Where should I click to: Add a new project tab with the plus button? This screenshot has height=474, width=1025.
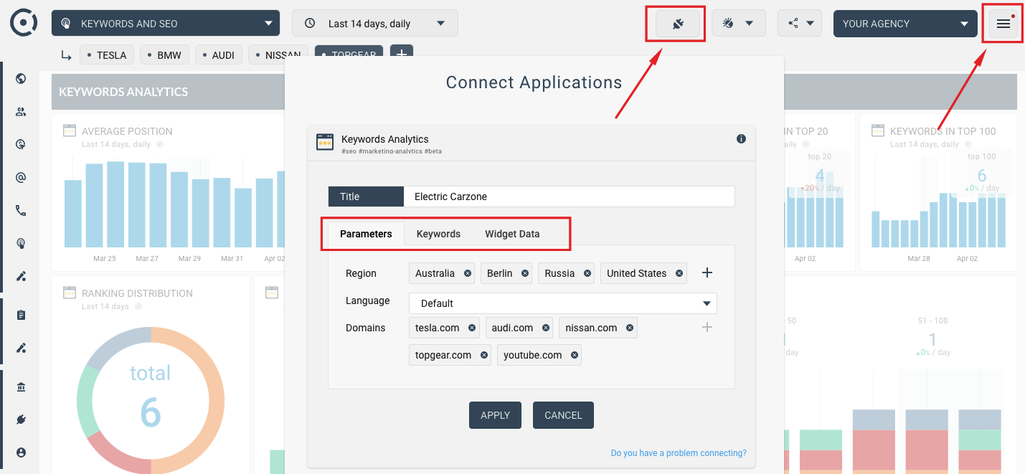402,54
